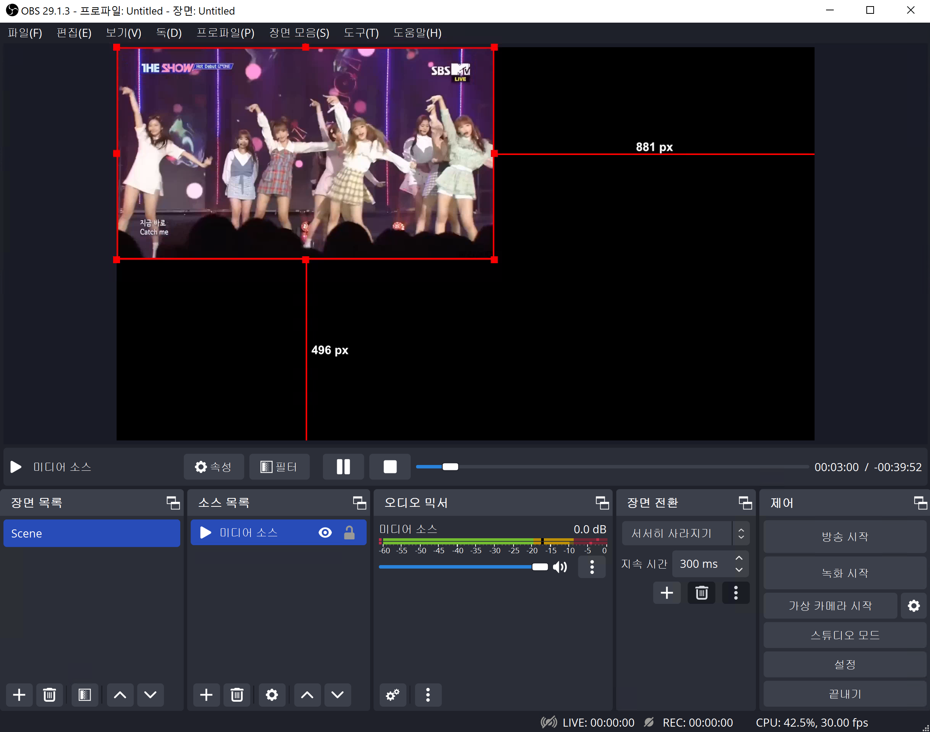Open the Scene Collection menu

tap(299, 33)
